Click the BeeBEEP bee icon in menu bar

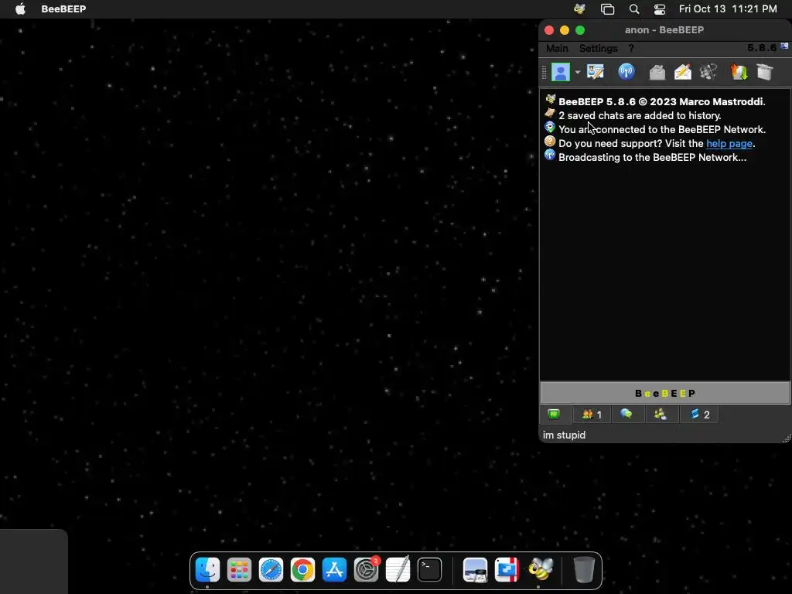(579, 9)
